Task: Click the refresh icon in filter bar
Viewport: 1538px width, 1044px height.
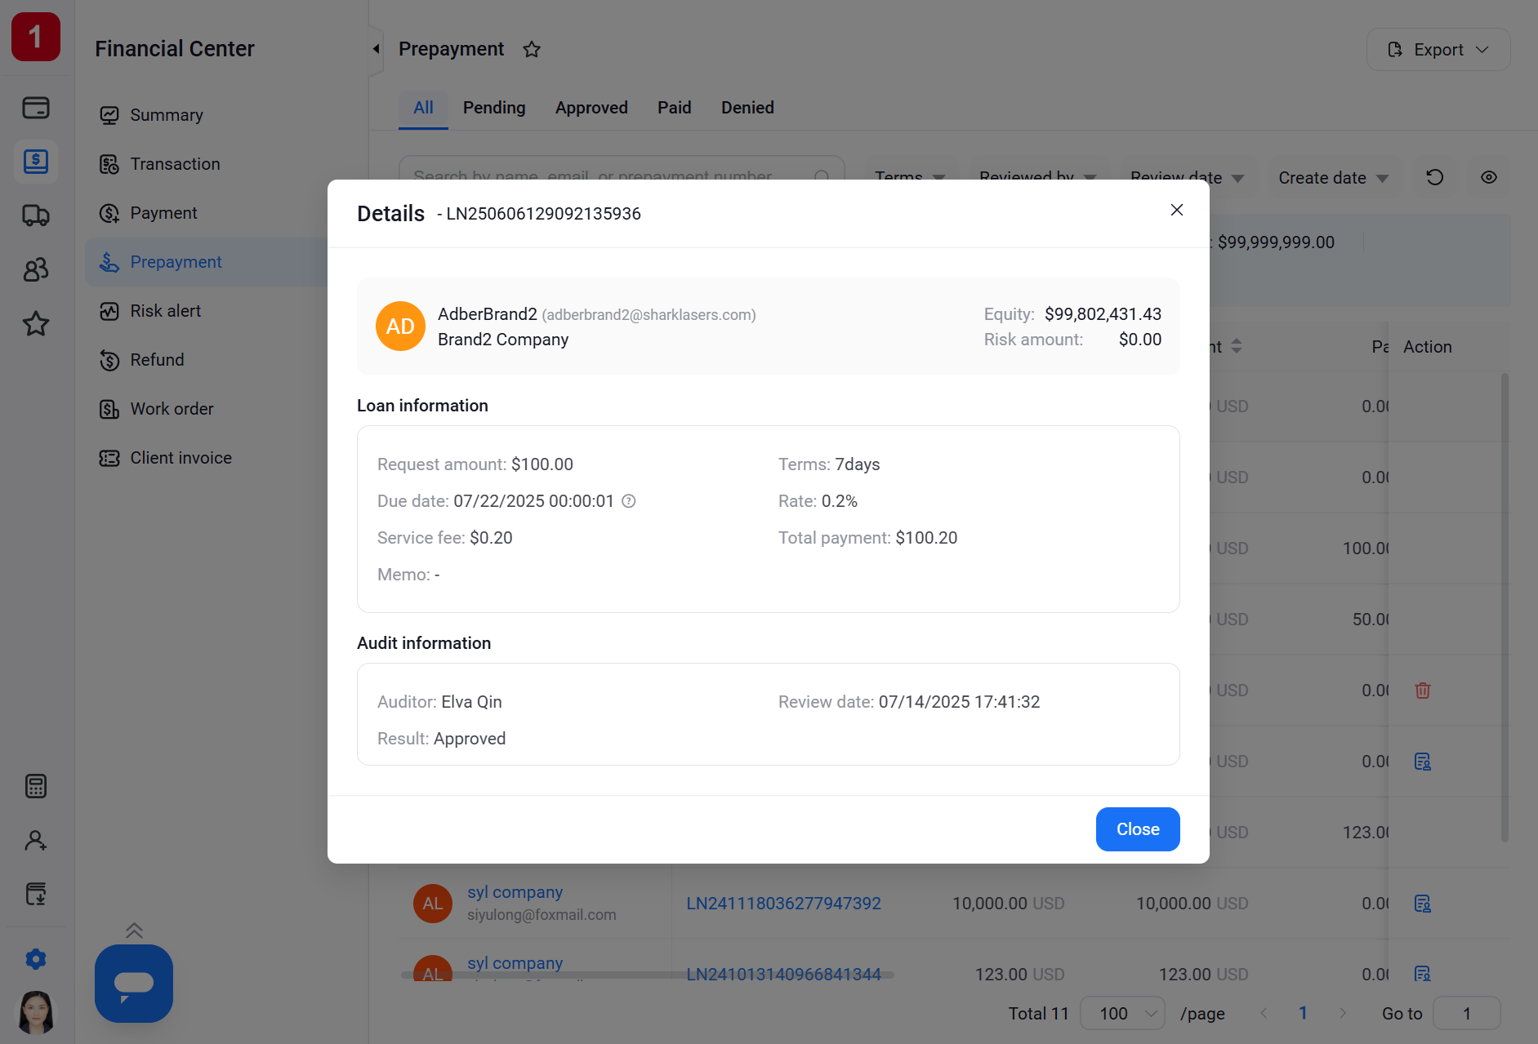Action: (x=1435, y=177)
